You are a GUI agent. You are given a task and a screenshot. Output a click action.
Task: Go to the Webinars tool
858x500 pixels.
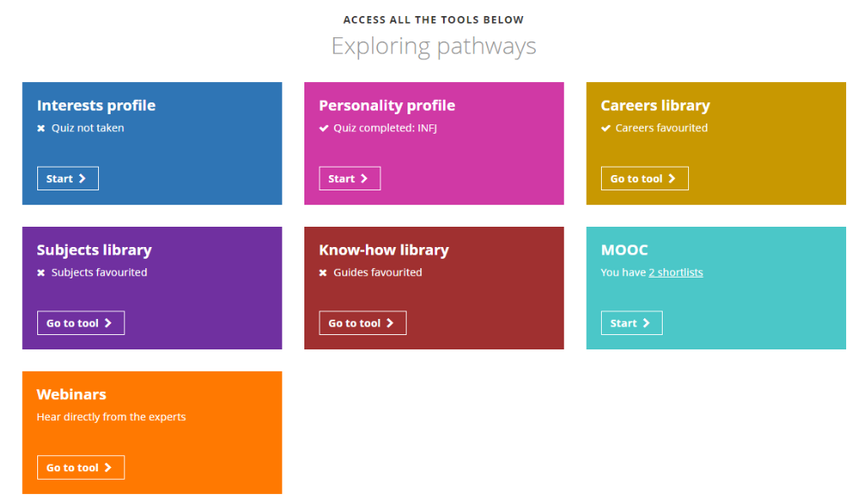point(81,468)
